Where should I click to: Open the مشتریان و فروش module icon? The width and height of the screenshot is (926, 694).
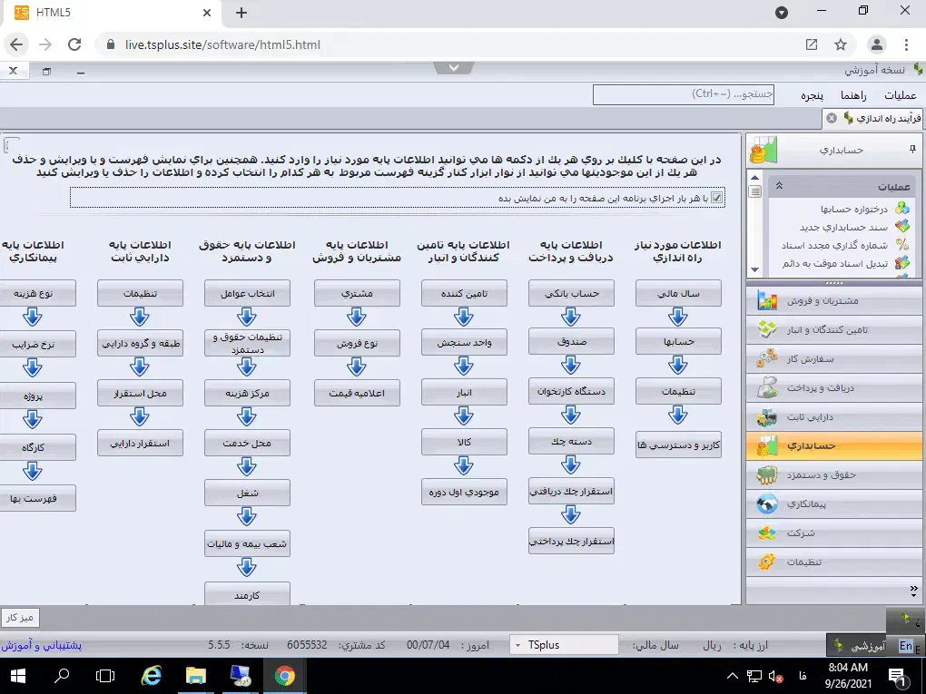767,300
